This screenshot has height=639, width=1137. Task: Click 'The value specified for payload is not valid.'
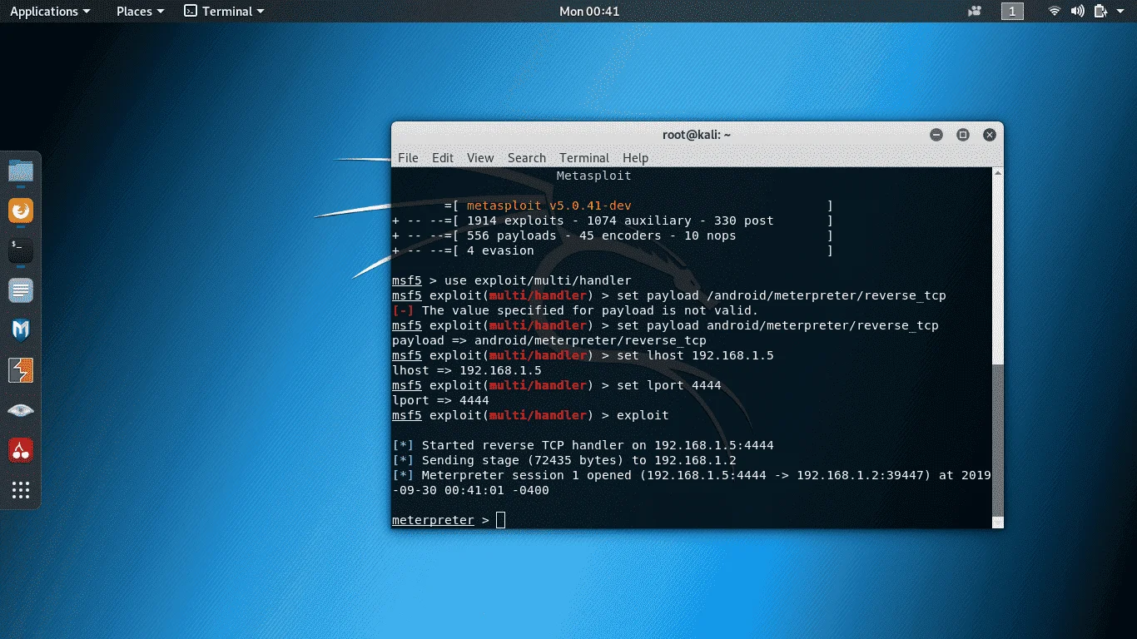click(x=590, y=310)
